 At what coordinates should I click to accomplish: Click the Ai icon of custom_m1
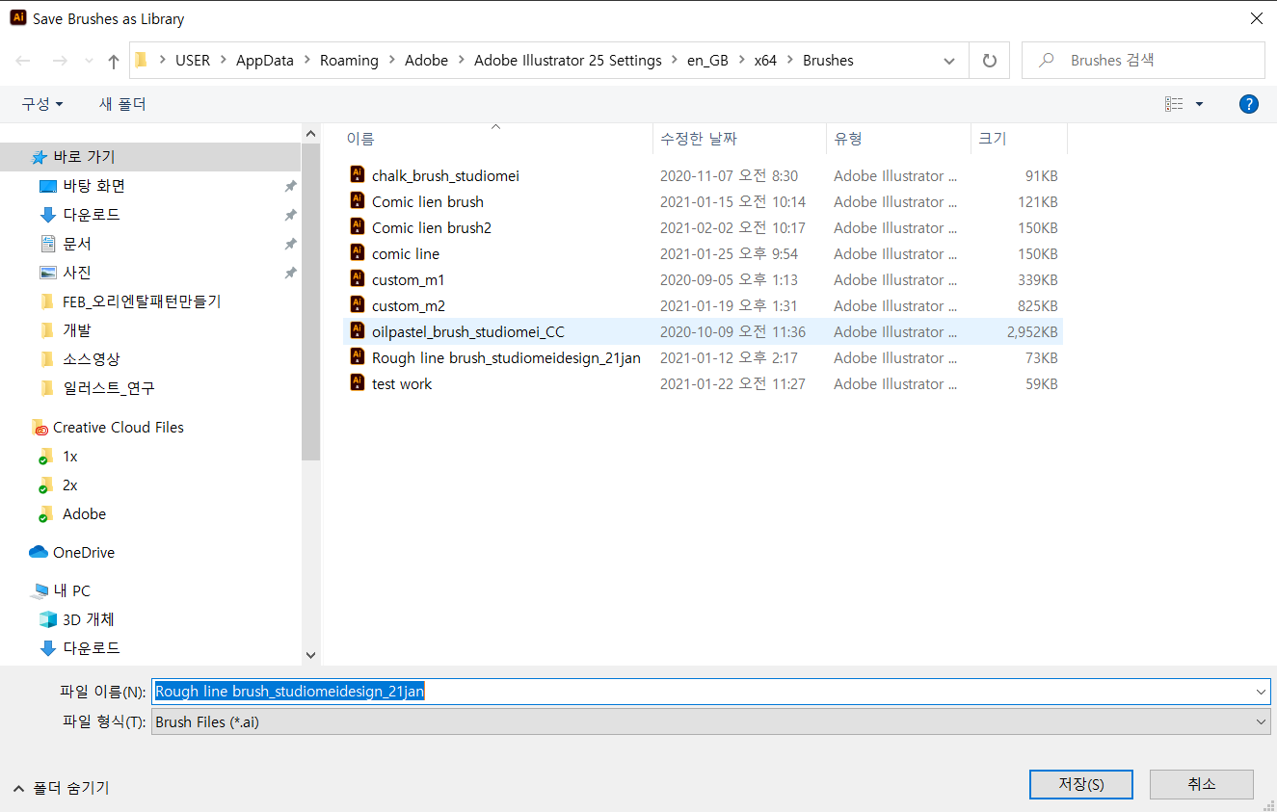click(x=358, y=279)
